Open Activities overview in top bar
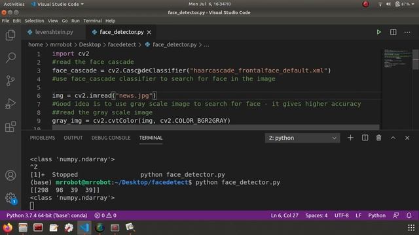The height and width of the screenshot is (235, 419). [14, 5]
